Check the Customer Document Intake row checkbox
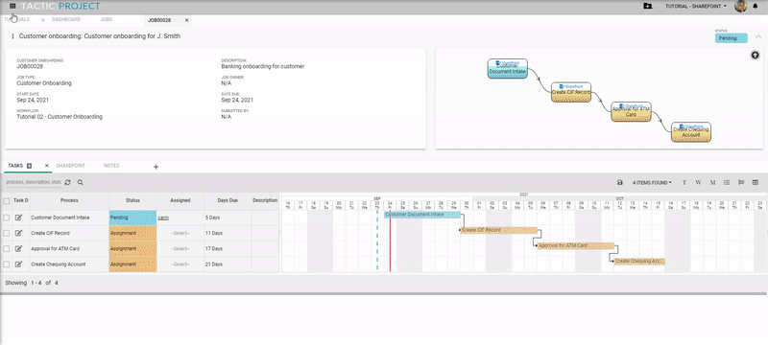This screenshot has height=345, width=768. [x=7, y=218]
